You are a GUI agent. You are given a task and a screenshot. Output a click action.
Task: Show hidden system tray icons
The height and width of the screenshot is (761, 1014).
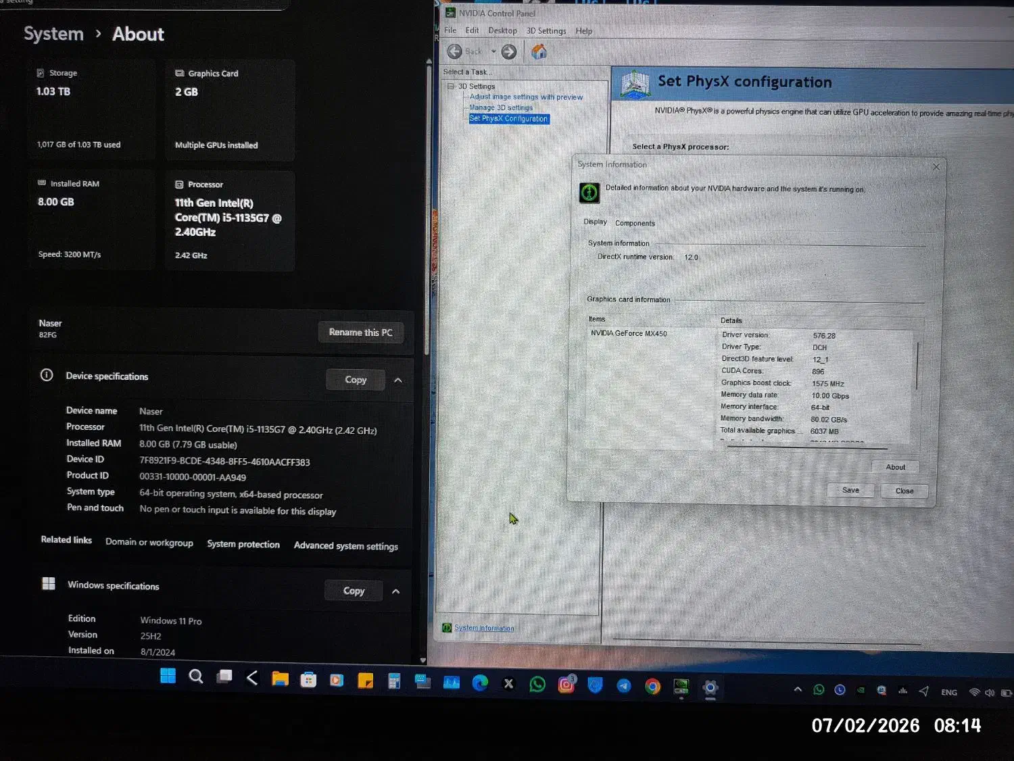[x=798, y=689]
